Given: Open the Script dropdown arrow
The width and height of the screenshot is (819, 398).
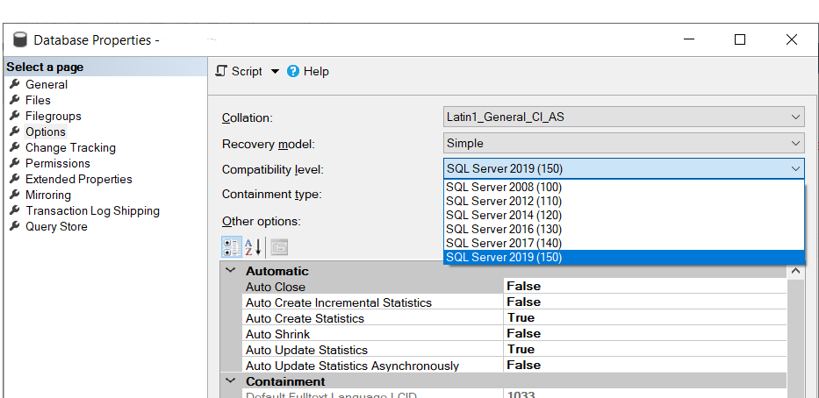Looking at the screenshot, I should pos(274,71).
